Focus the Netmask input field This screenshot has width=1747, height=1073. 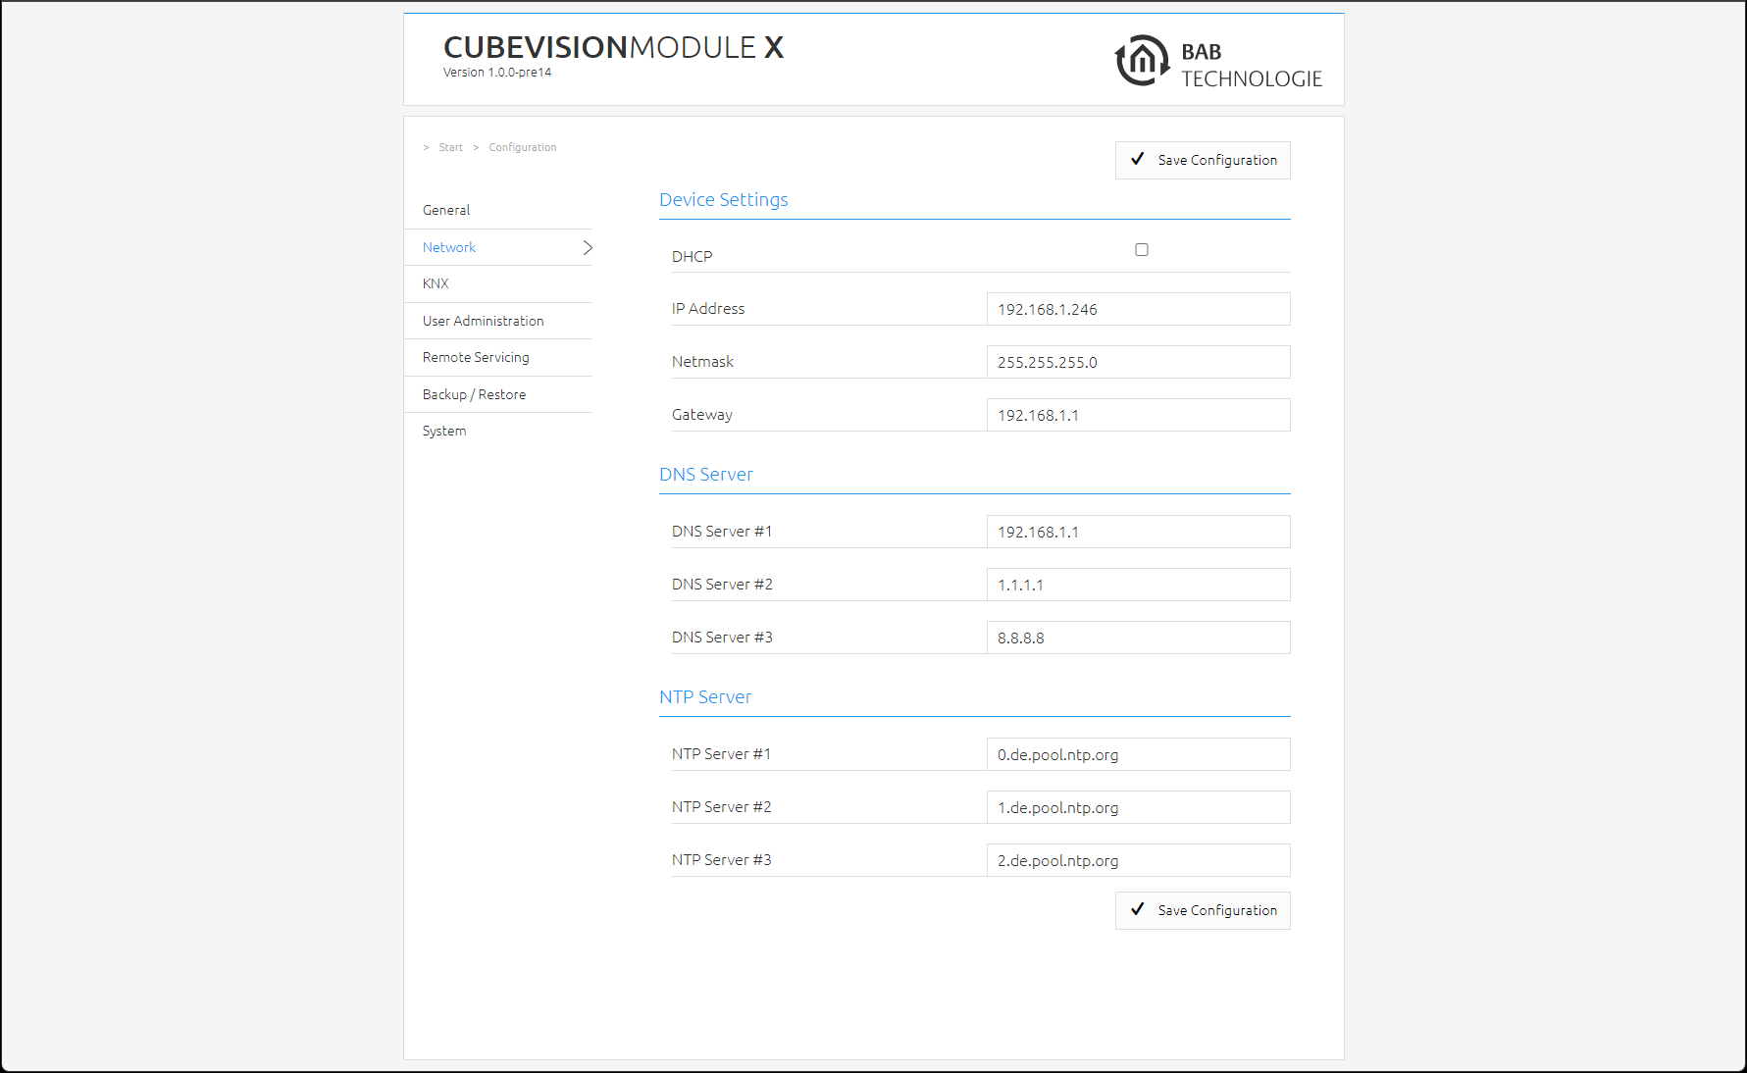click(1138, 362)
